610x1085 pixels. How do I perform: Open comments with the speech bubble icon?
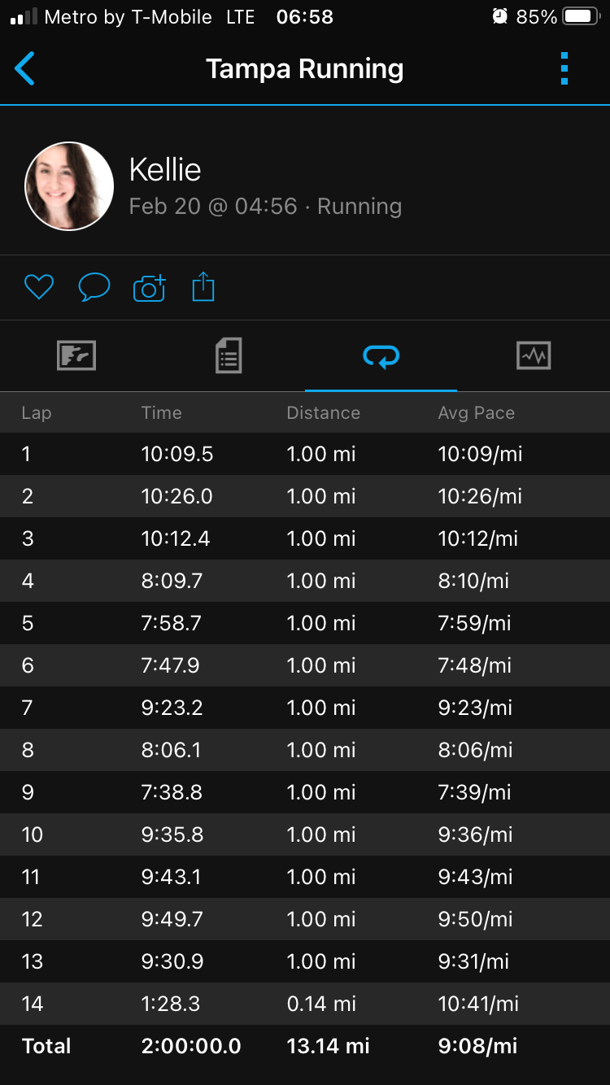click(x=94, y=287)
